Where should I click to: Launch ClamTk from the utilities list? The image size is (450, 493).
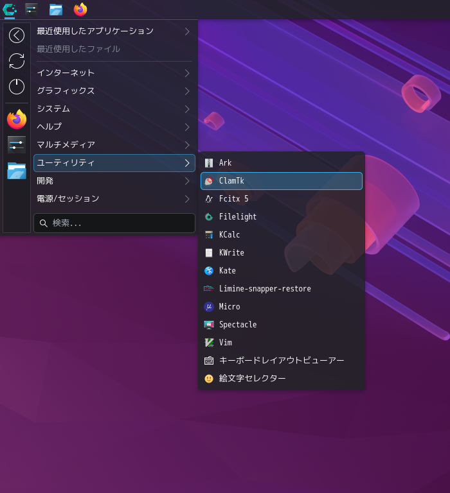[x=282, y=181]
